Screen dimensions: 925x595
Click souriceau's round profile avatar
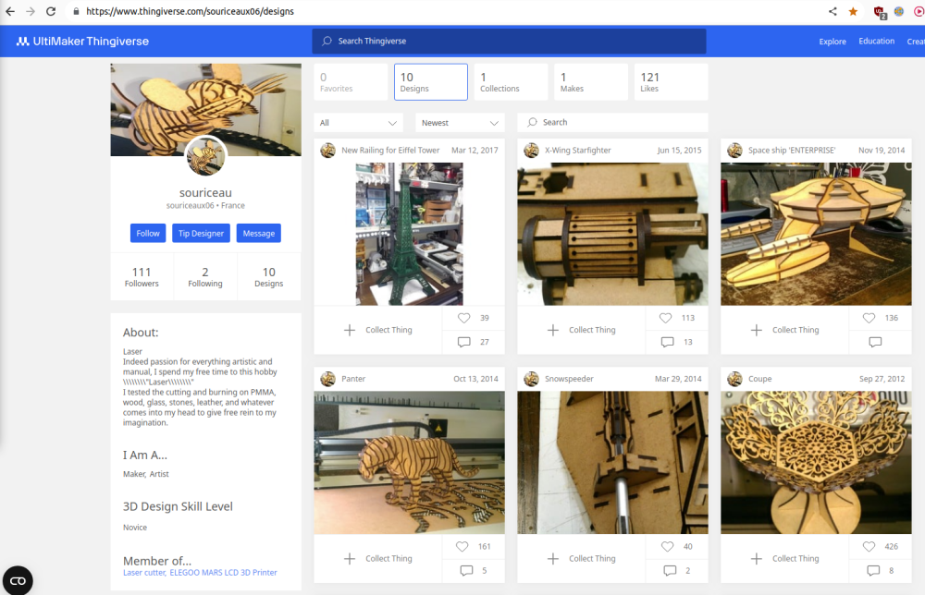[205, 156]
